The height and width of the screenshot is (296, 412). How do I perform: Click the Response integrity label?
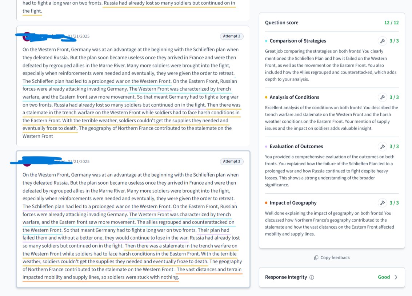pos(286,277)
